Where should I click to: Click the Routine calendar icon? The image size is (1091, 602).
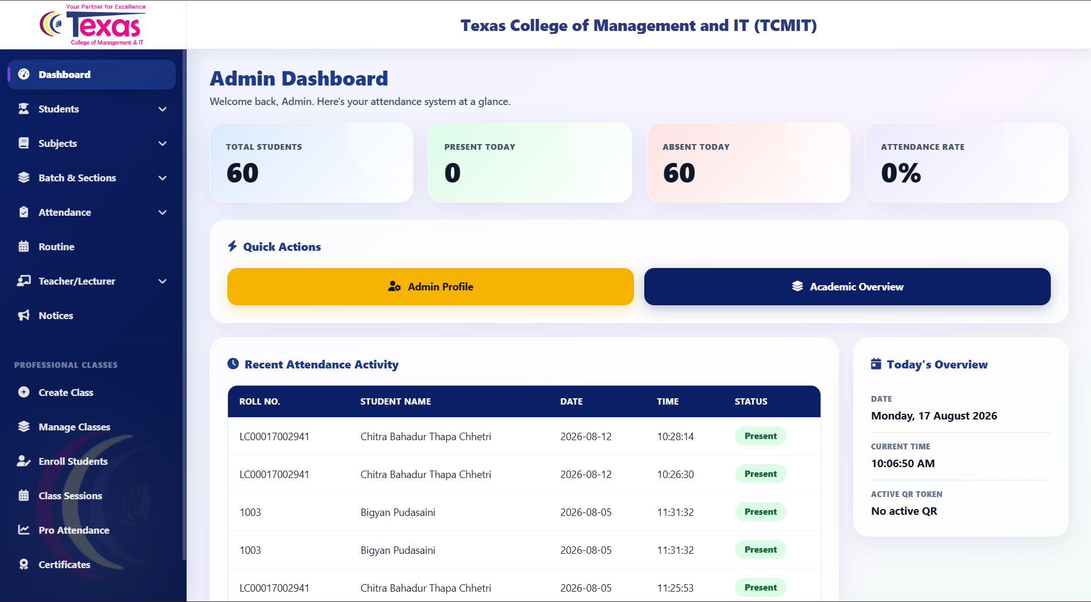[x=24, y=246]
